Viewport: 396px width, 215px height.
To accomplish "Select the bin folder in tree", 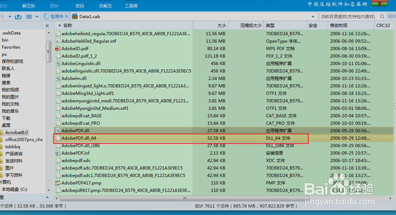I will coord(5,40).
